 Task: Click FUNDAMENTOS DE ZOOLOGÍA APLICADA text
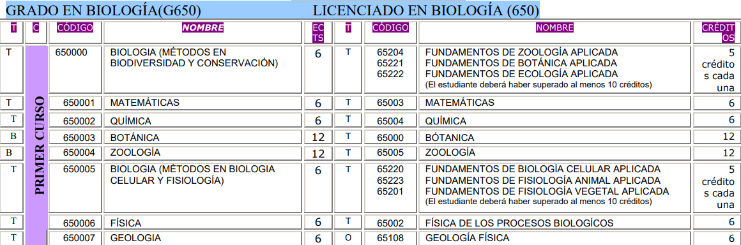[522, 52]
